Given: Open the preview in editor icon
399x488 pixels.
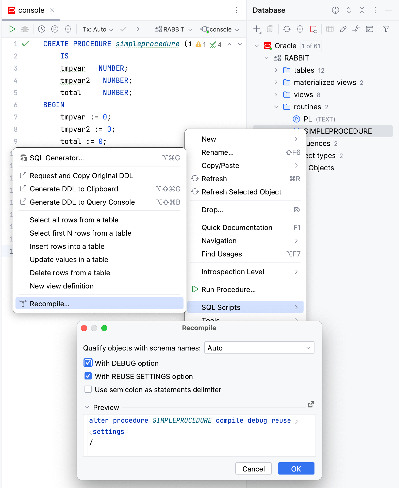Looking at the screenshot, I should tap(311, 404).
